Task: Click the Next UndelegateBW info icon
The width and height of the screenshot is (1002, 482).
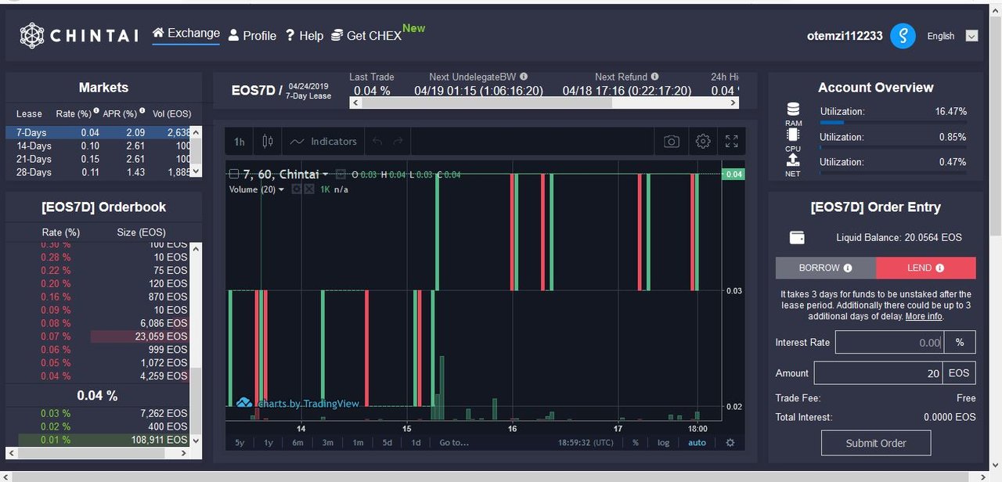Action: click(524, 77)
